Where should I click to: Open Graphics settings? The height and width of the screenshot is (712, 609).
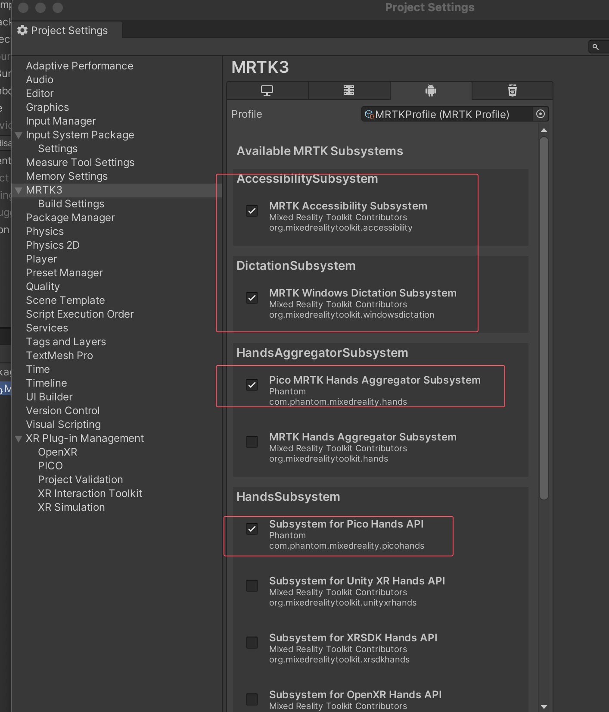click(47, 107)
